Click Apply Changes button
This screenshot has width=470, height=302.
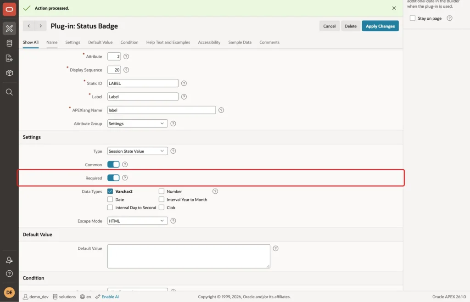pyautogui.click(x=380, y=26)
